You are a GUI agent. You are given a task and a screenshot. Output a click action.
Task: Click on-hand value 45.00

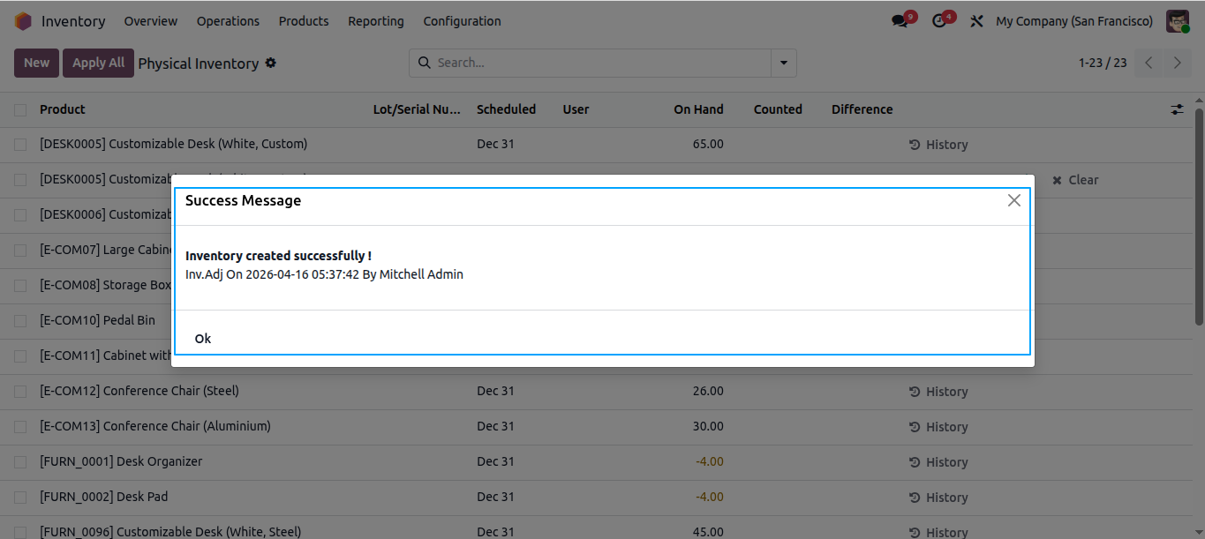click(708, 532)
